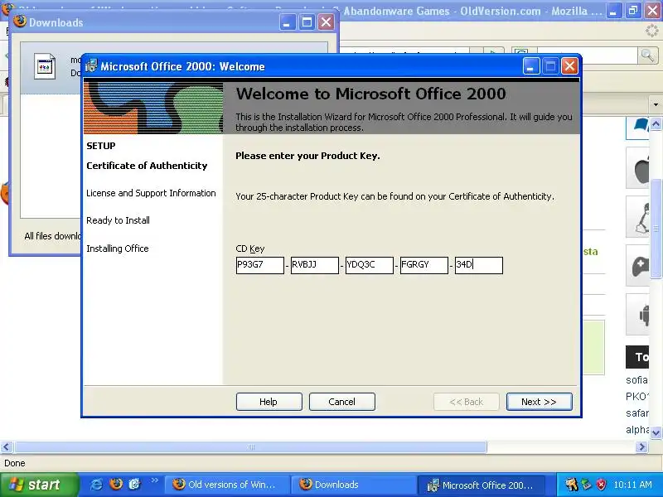Click the second CD Key field containing RVBJJ
Screen dimensions: 663x497
coord(315,265)
